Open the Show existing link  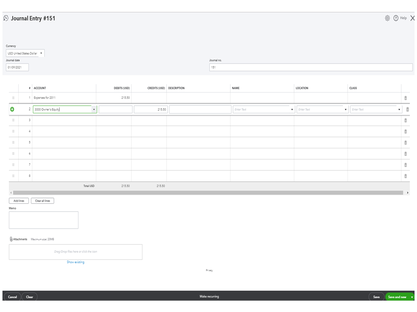coord(76,262)
